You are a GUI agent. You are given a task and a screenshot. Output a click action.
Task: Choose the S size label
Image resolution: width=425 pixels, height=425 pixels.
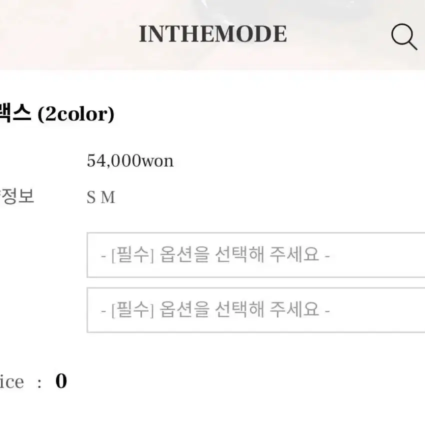click(x=91, y=197)
